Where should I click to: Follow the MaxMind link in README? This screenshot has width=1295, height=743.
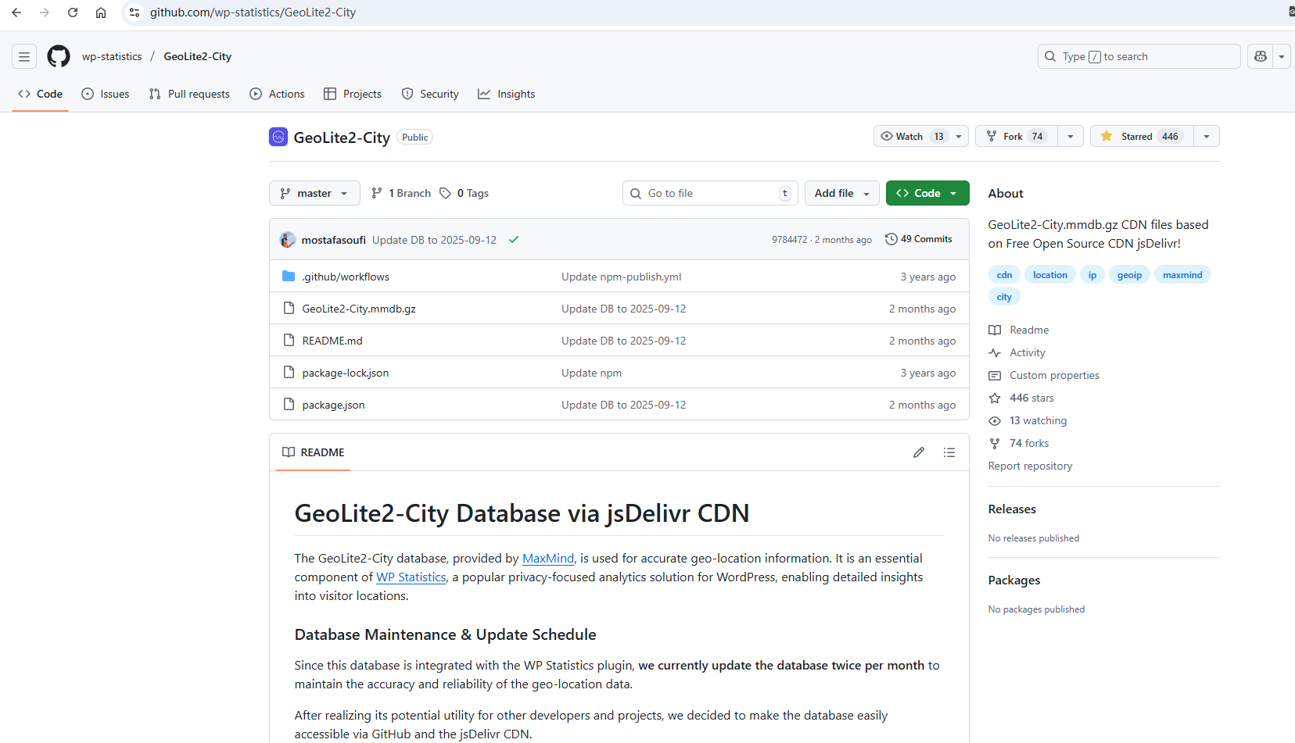point(548,558)
